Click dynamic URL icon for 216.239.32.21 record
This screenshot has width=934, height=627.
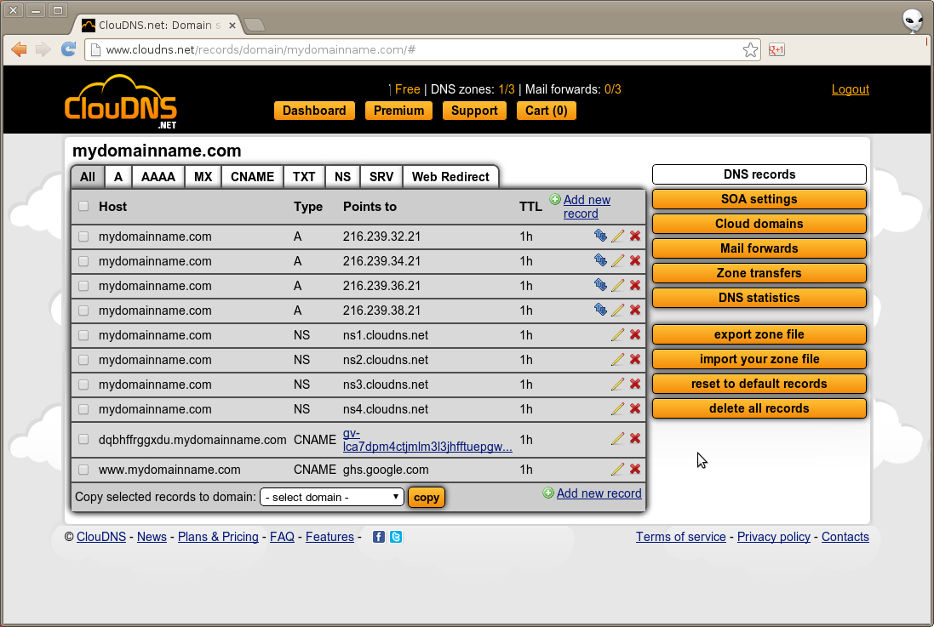(x=600, y=236)
